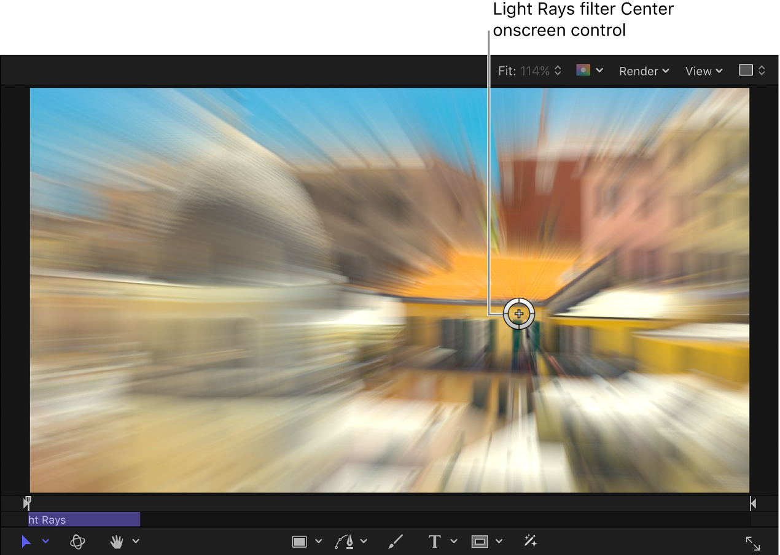
Task: Select the Rectangle shape tool
Action: point(299,541)
